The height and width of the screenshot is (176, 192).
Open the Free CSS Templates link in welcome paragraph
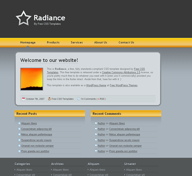(139, 69)
